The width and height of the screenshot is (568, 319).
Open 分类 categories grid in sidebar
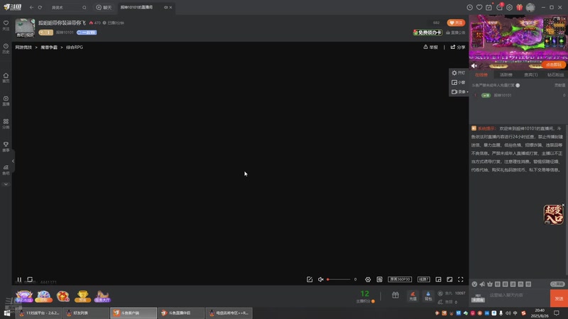[6, 124]
